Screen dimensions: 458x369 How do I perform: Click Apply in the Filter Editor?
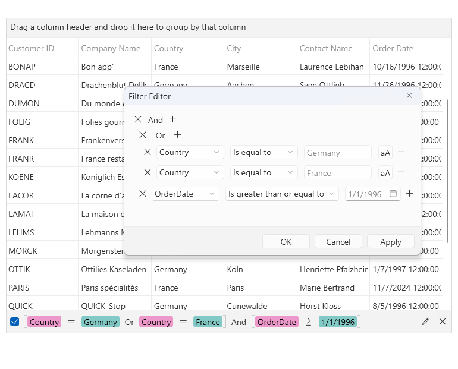pos(391,242)
